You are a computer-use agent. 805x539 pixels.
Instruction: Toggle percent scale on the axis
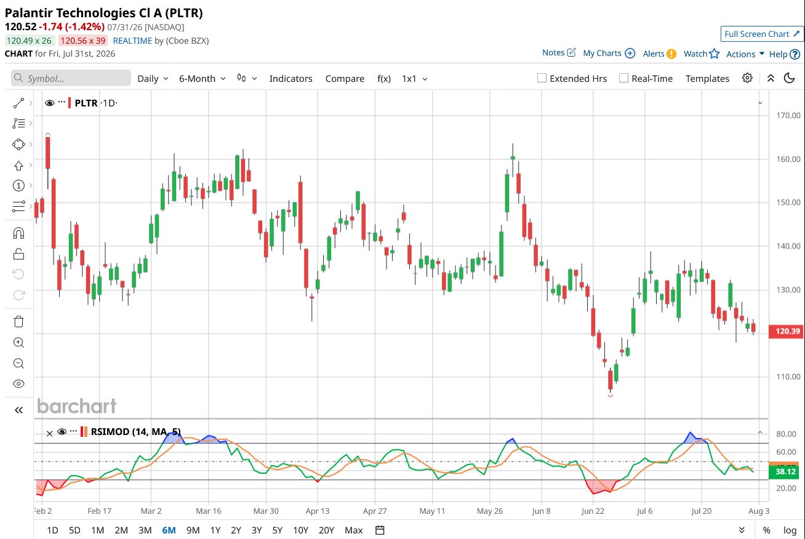tap(767, 530)
